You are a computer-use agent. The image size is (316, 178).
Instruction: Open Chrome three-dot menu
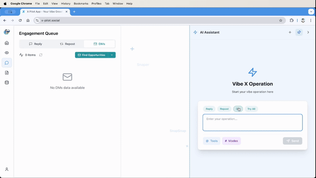coord(311,21)
